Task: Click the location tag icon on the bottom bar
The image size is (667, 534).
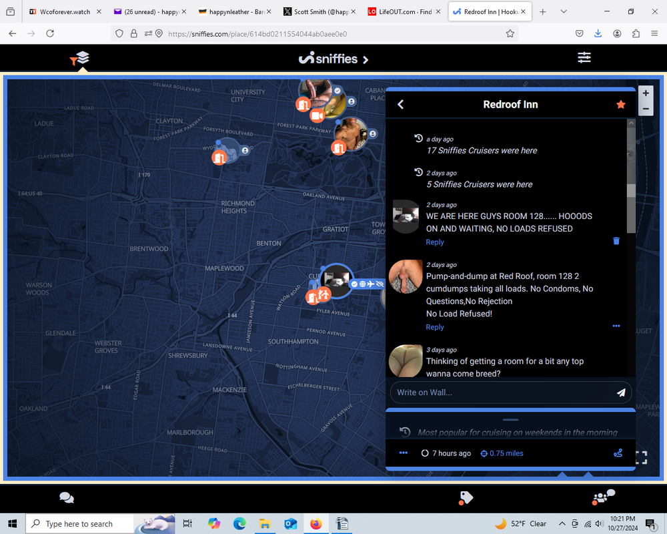Action: pos(465,497)
